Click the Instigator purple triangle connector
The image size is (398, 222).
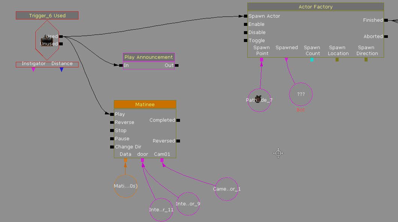coord(33,69)
